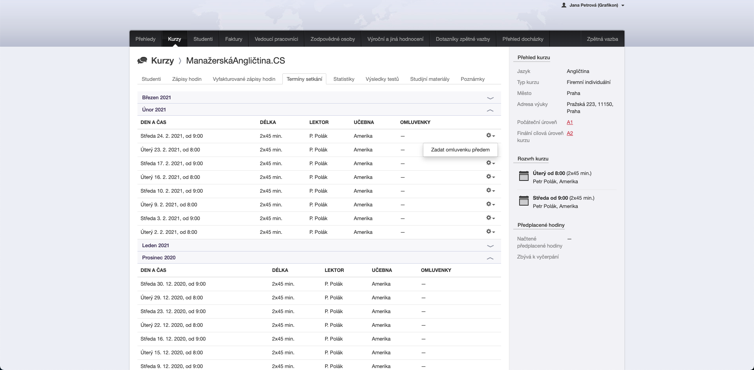
Task: Open gear menu for Středa 3. 2. 2021
Action: (x=490, y=218)
